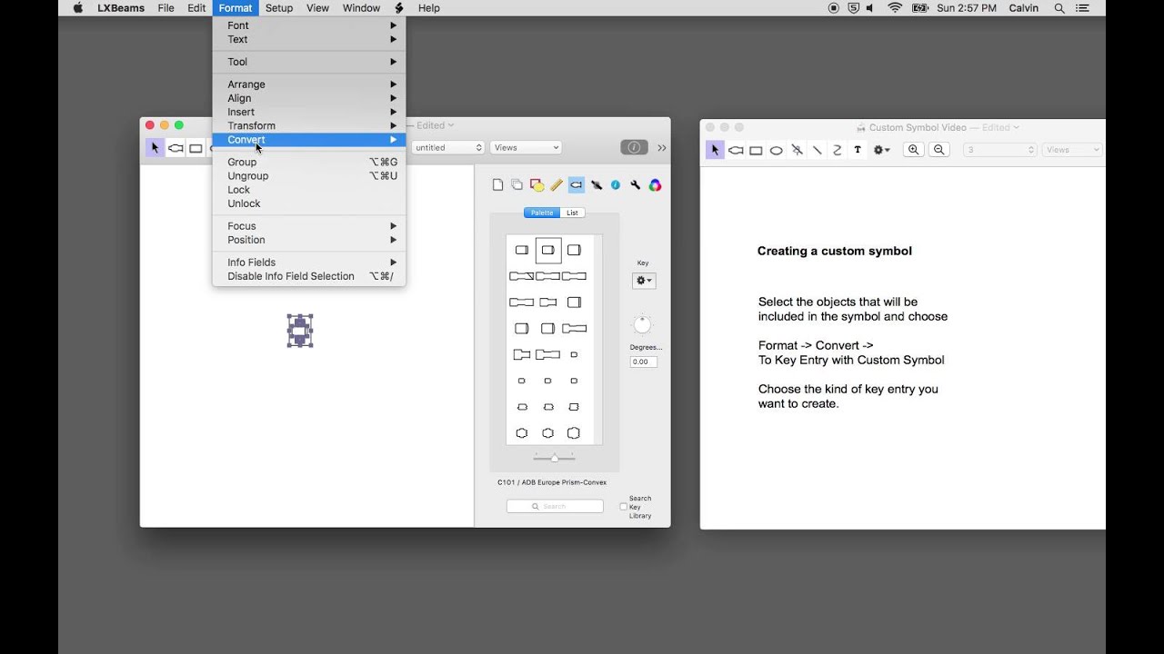Select text tool in Custom Symbol Video window
The height and width of the screenshot is (654, 1164).
coord(857,150)
